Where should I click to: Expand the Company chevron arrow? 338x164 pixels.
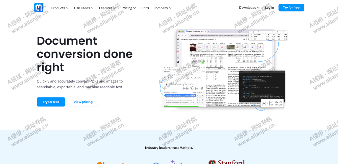point(170,8)
